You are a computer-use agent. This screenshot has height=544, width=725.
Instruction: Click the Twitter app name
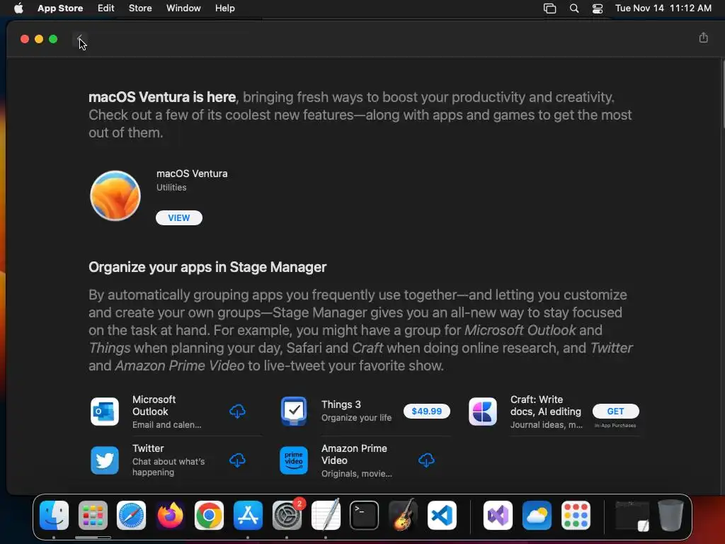coord(148,448)
